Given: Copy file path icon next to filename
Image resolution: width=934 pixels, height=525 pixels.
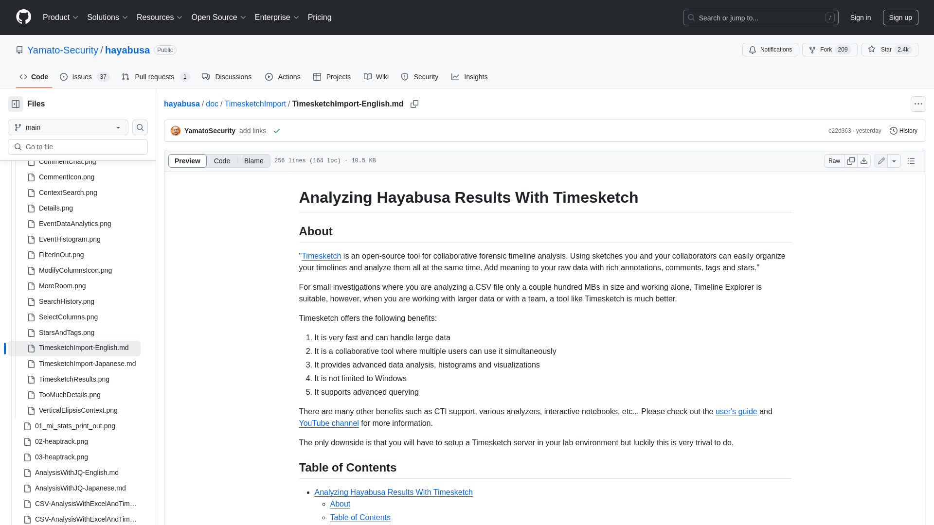Looking at the screenshot, I should click(x=414, y=104).
